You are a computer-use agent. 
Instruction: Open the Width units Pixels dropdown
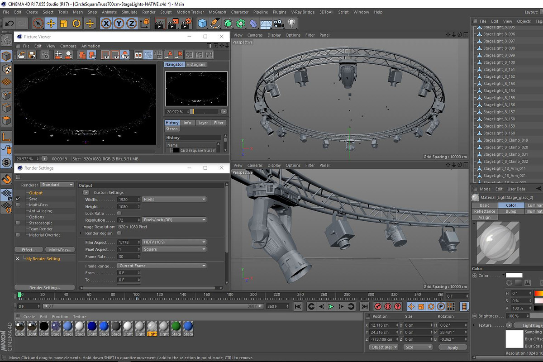(x=174, y=199)
